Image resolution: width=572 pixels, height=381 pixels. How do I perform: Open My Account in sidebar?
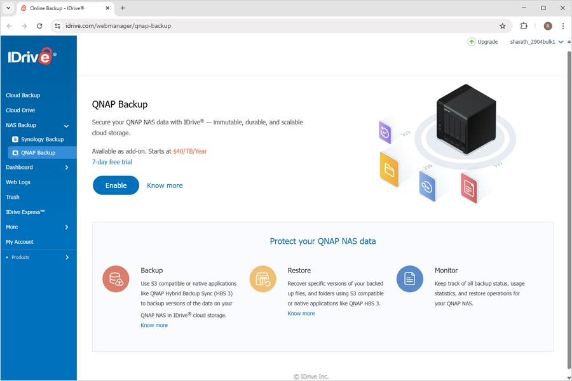(20, 242)
